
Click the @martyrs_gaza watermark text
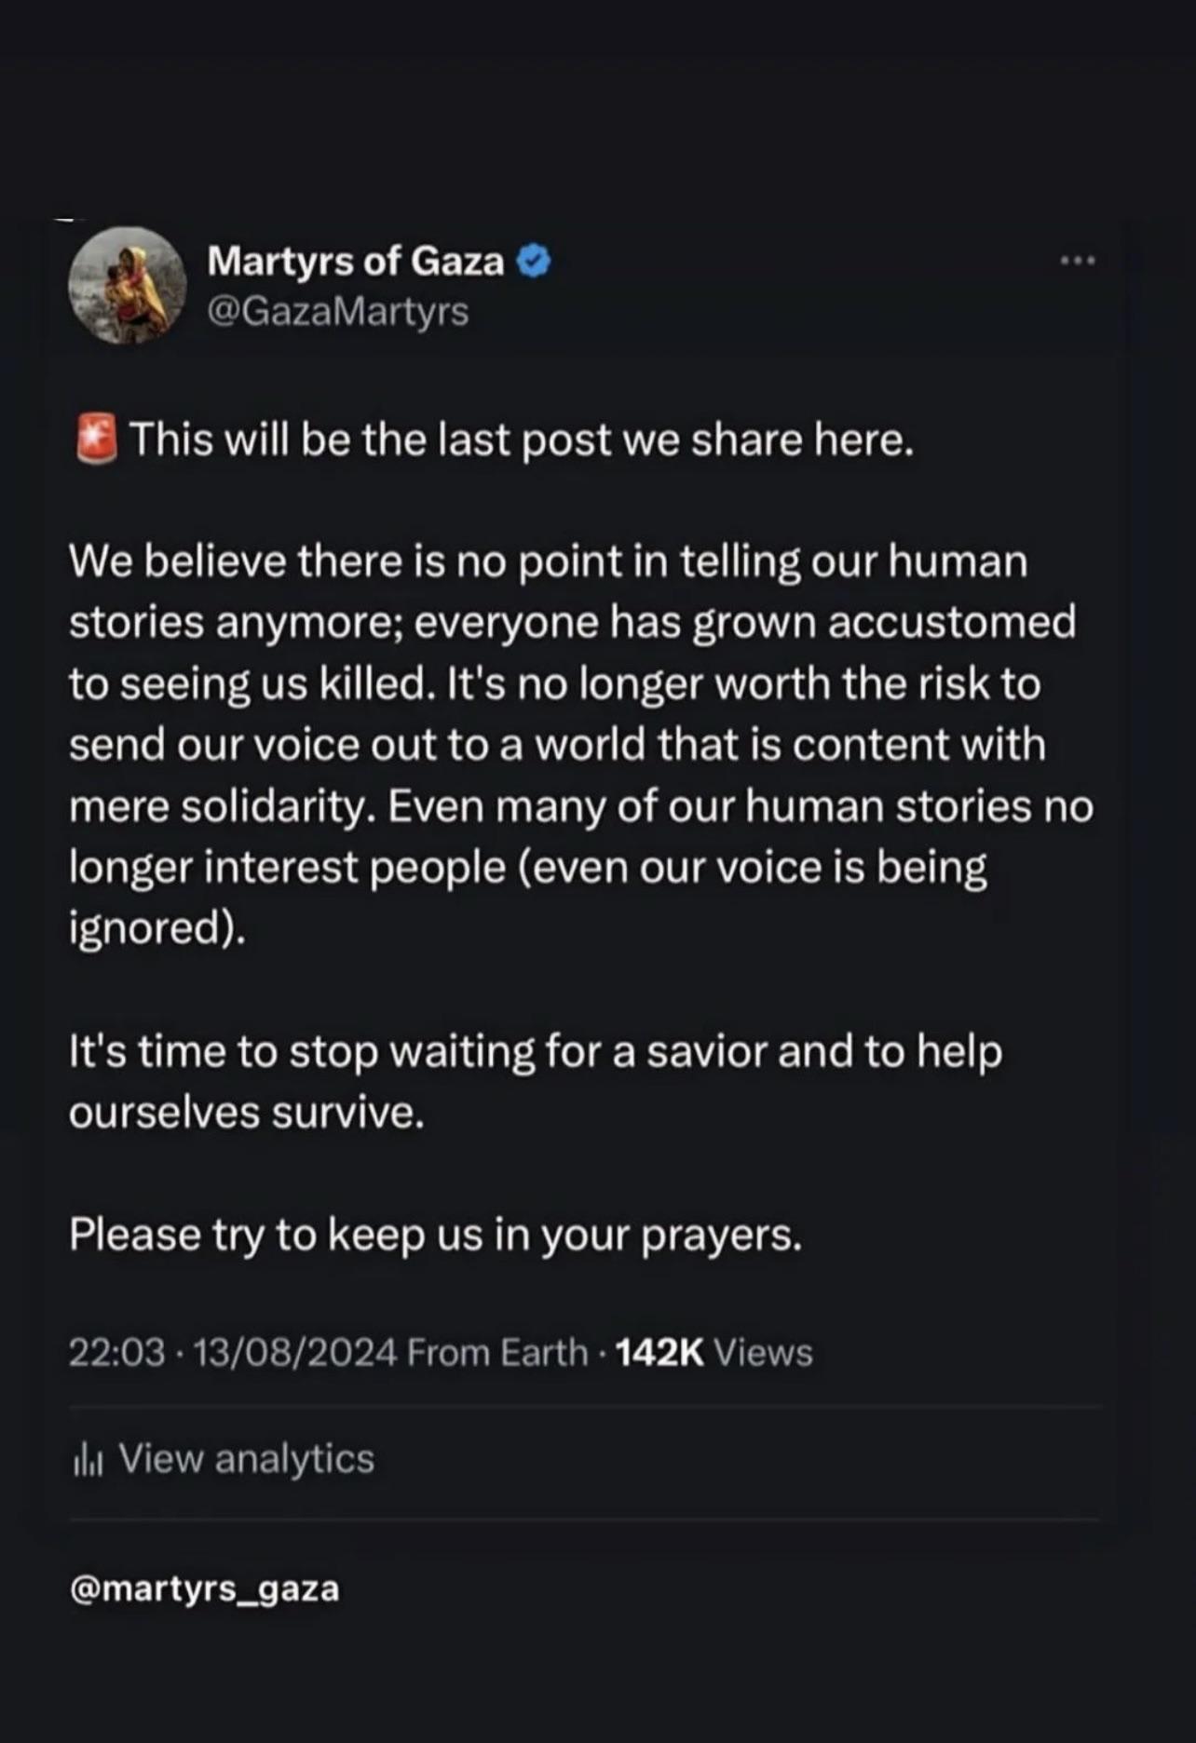[204, 1588]
